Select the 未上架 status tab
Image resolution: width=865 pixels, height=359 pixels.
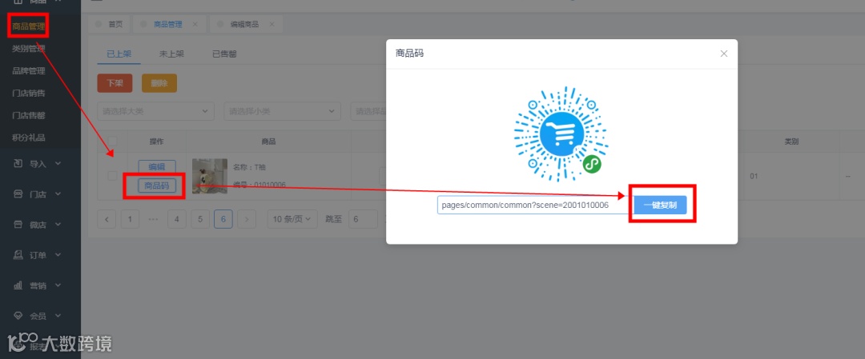[171, 54]
